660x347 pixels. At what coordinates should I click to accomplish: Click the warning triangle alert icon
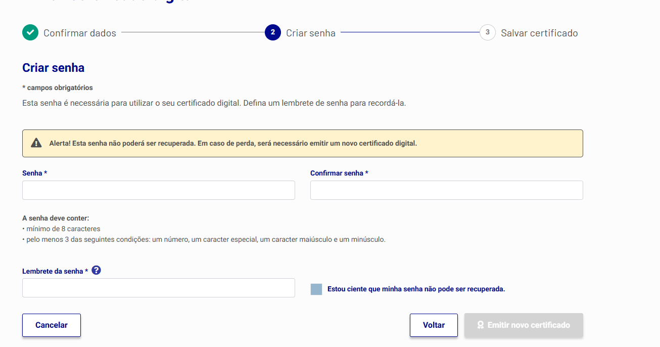[36, 143]
